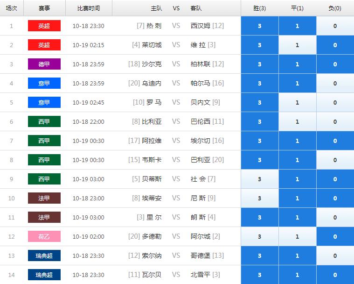The height and width of the screenshot is (284, 354).
Task: Click the 西甲 tag in match 6
Action: point(44,121)
